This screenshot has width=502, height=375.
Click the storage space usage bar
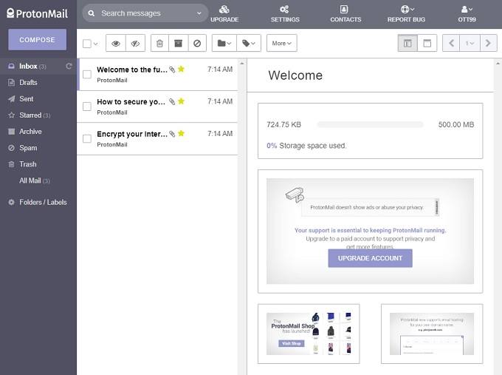pyautogui.click(x=370, y=124)
